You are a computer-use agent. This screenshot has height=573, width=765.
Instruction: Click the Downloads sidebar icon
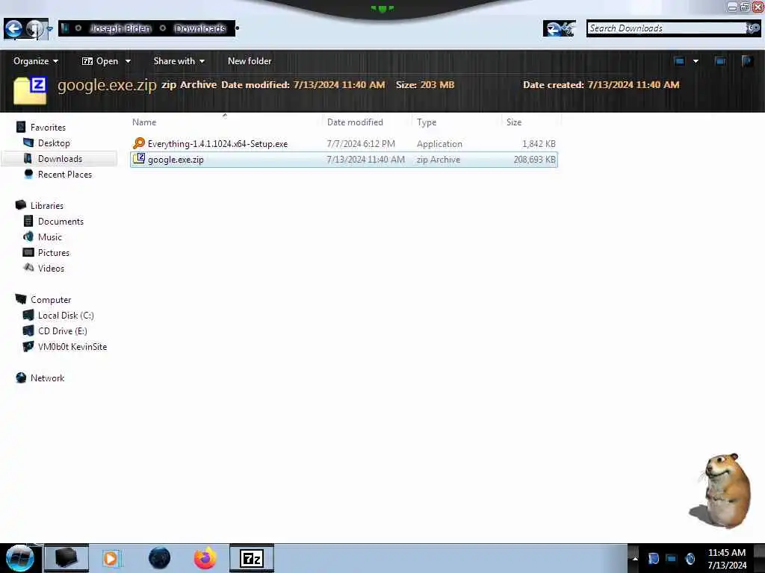pos(28,158)
